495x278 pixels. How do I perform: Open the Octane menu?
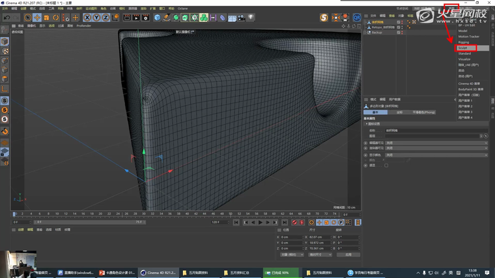(183, 8)
